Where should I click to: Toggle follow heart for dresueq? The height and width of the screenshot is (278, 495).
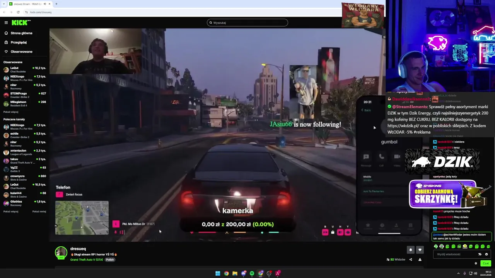pyautogui.click(x=420, y=250)
